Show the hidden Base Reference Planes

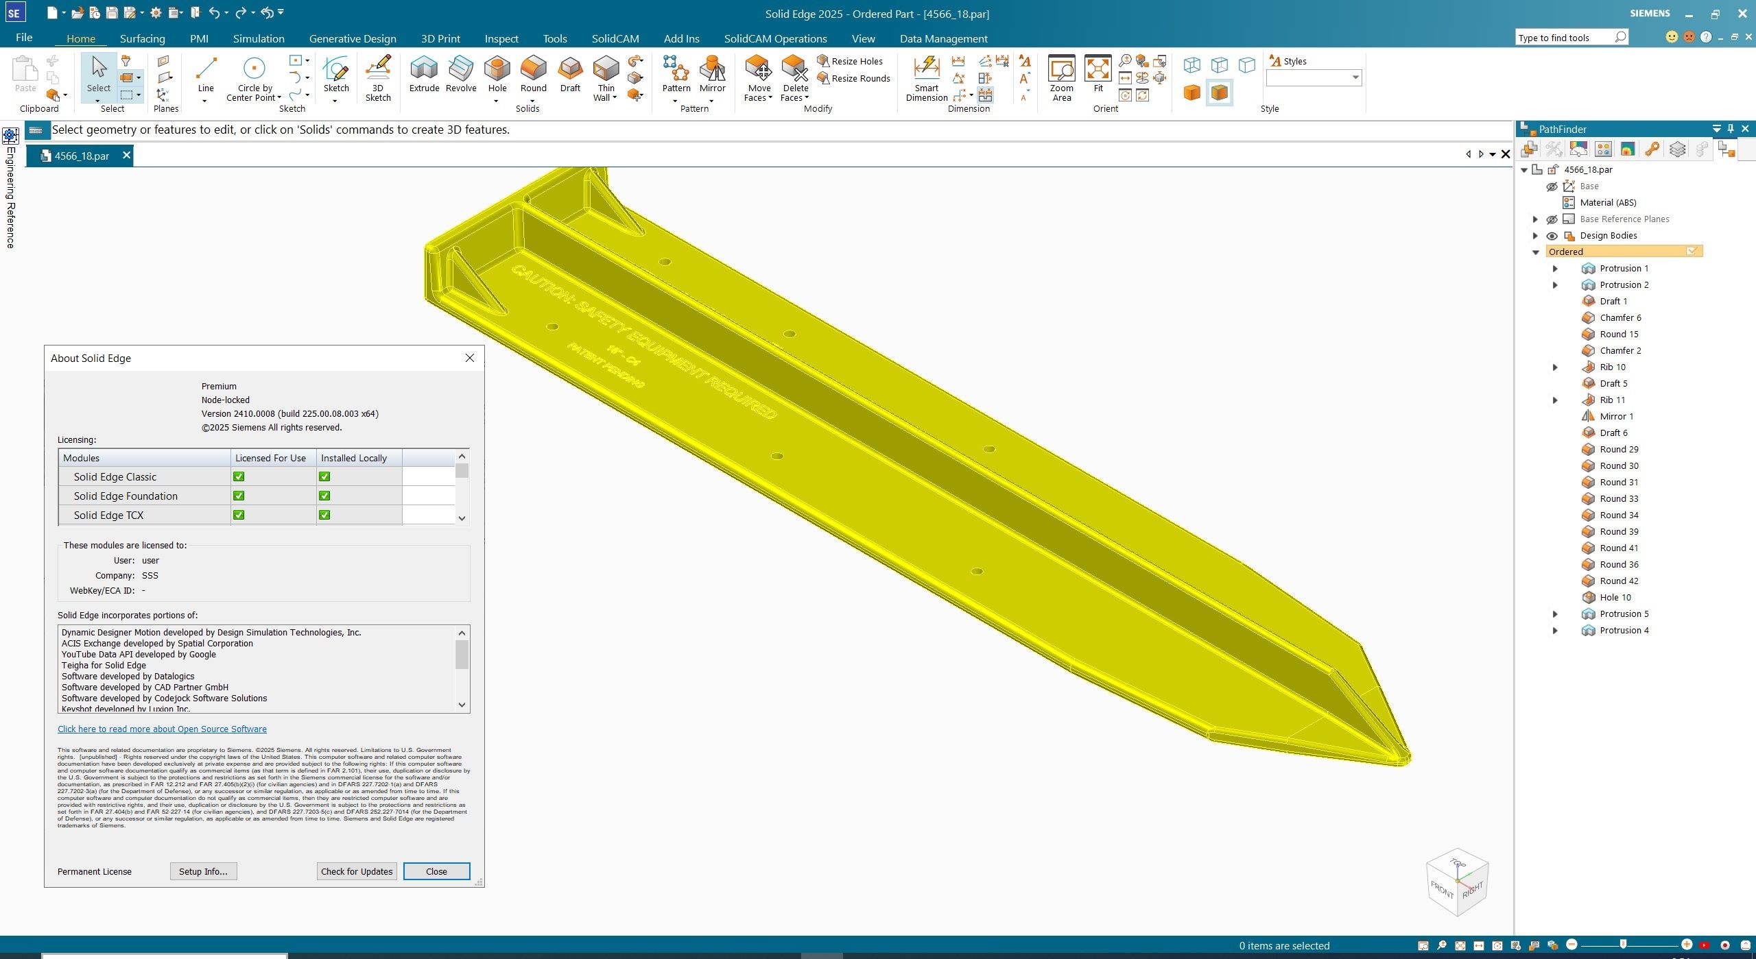pyautogui.click(x=1552, y=219)
